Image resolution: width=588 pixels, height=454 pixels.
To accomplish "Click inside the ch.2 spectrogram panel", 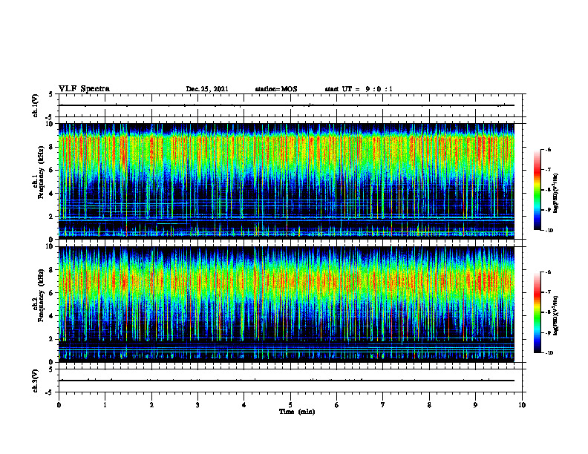I will point(287,304).
